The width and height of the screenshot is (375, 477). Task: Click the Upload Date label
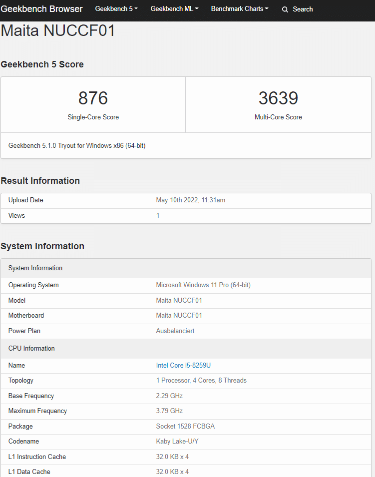coord(26,200)
